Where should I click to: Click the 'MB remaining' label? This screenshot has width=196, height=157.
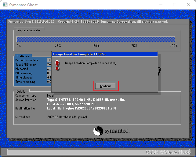click(x=24, y=73)
